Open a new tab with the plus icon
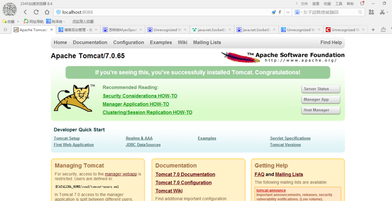This screenshot has width=392, height=201. click(x=373, y=30)
